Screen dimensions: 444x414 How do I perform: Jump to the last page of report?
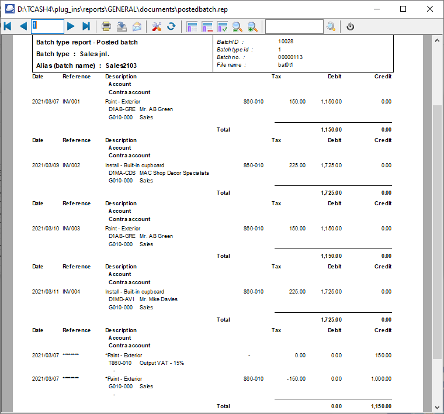pos(86,26)
